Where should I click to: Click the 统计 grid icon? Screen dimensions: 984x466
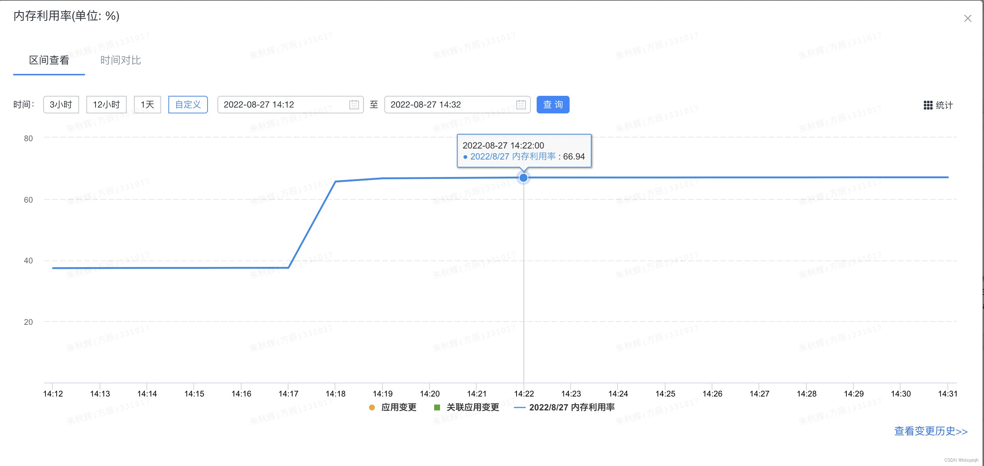pos(928,105)
